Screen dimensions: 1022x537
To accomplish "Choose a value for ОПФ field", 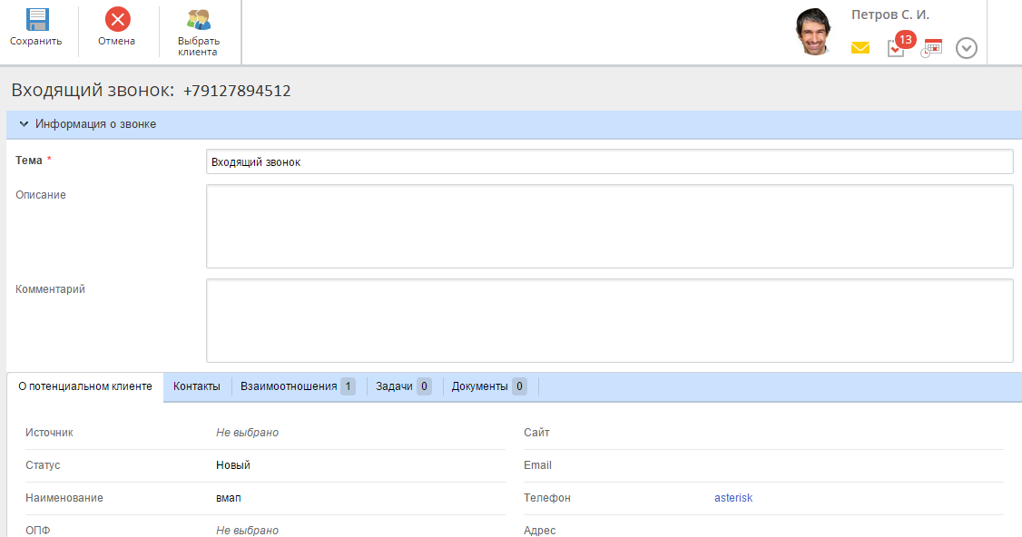I will (247, 531).
